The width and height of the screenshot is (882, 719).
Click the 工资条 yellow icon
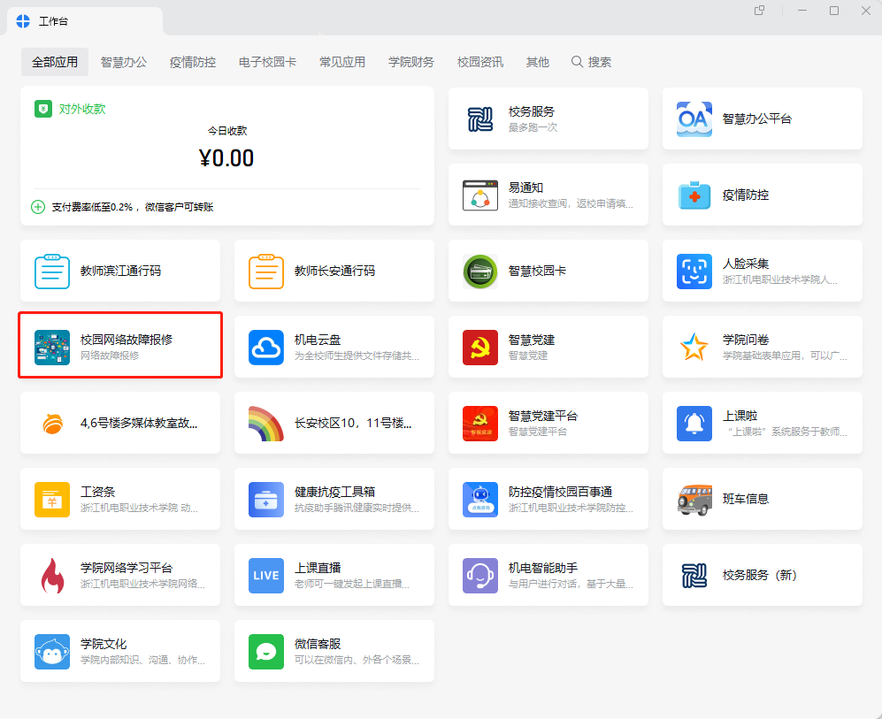click(x=52, y=500)
